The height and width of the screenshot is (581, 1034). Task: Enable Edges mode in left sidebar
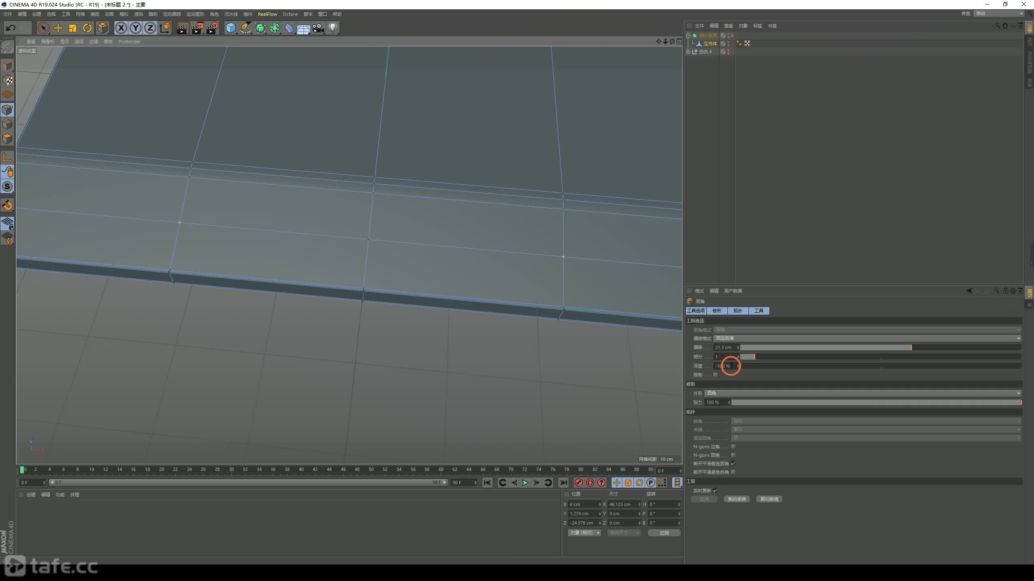point(7,124)
